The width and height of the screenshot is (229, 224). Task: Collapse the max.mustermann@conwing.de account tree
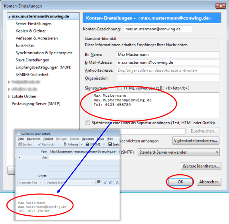[x=9, y=17]
